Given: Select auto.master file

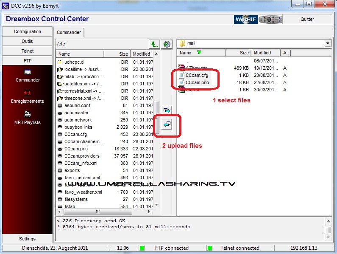Looking at the screenshot, I should tap(105, 113).
